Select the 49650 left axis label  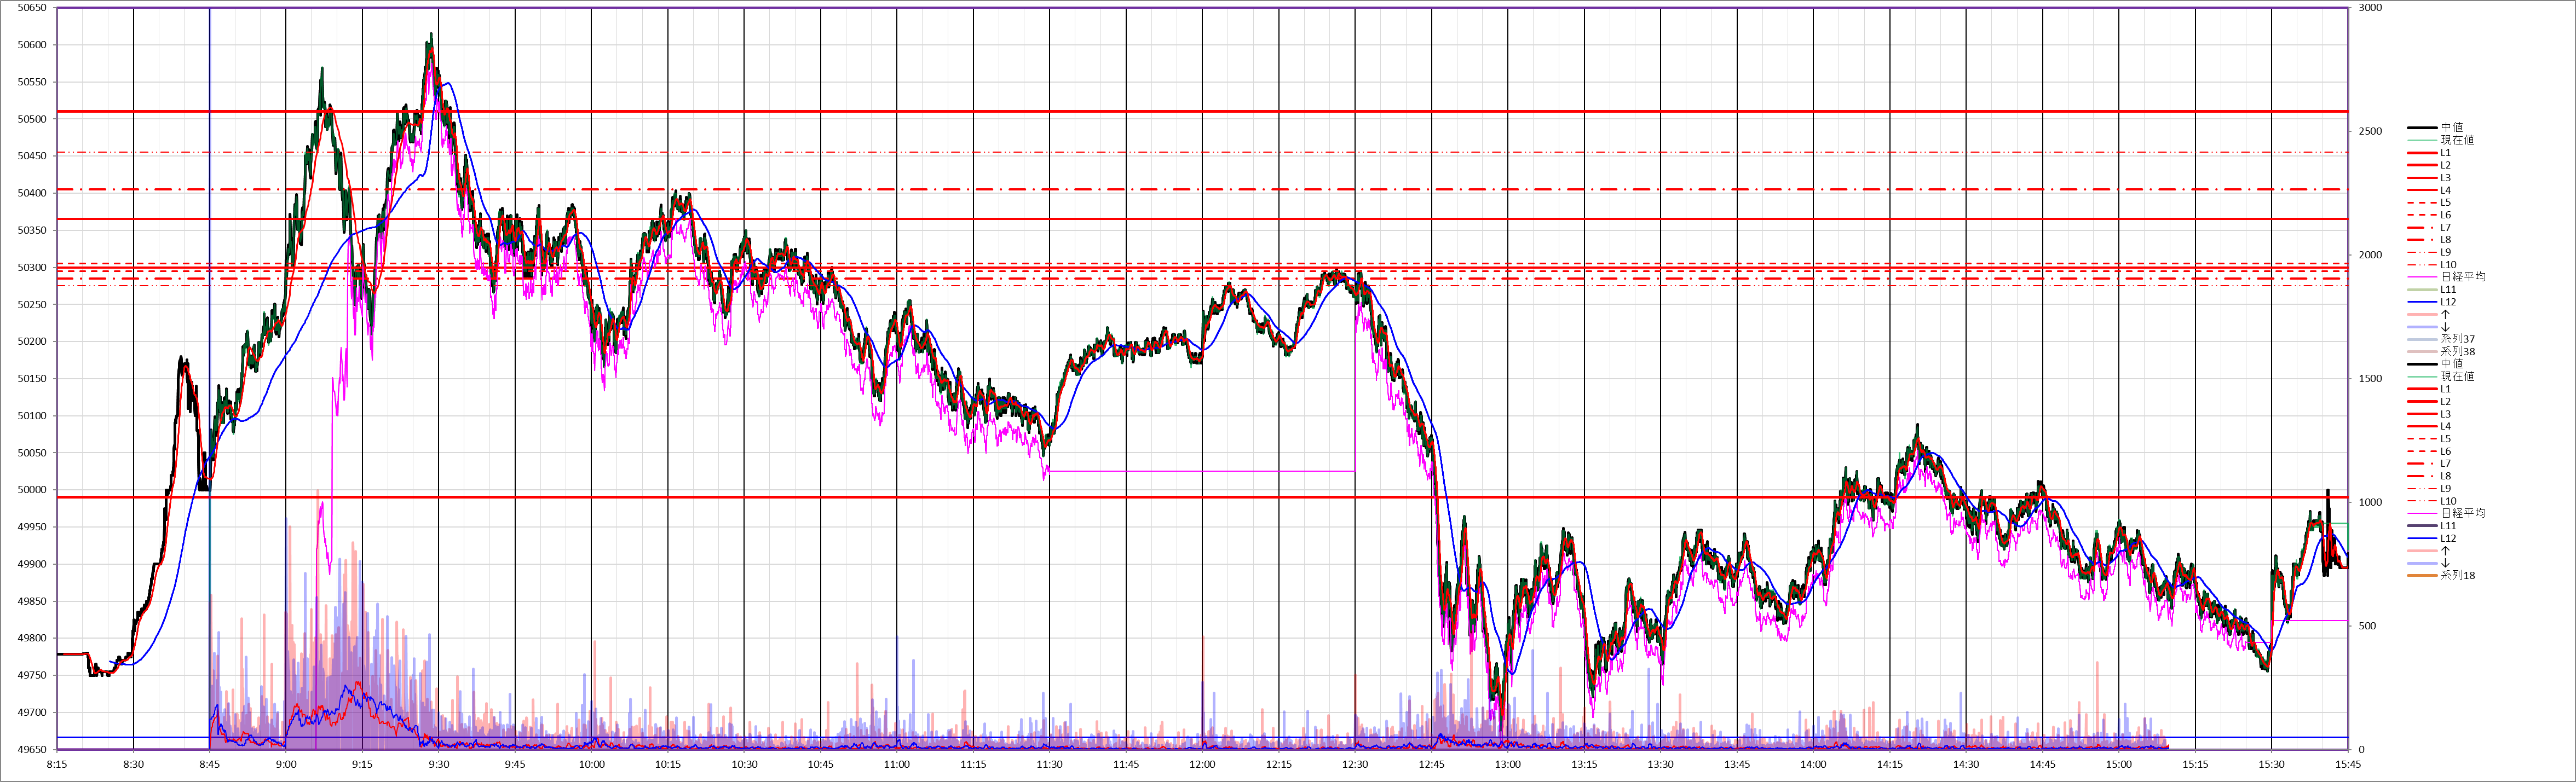pos(33,750)
